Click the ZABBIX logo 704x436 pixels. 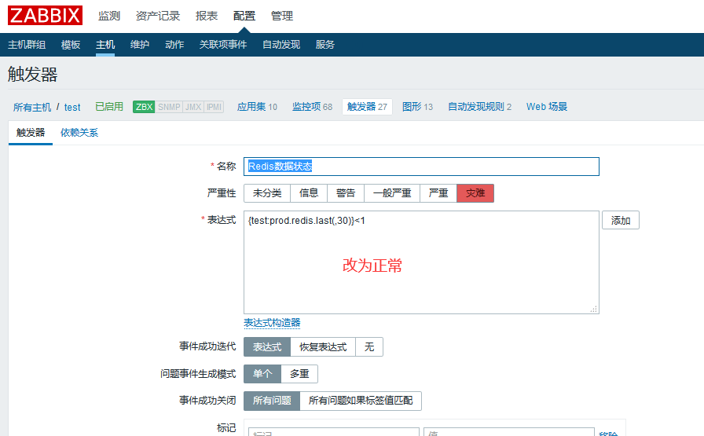point(45,15)
